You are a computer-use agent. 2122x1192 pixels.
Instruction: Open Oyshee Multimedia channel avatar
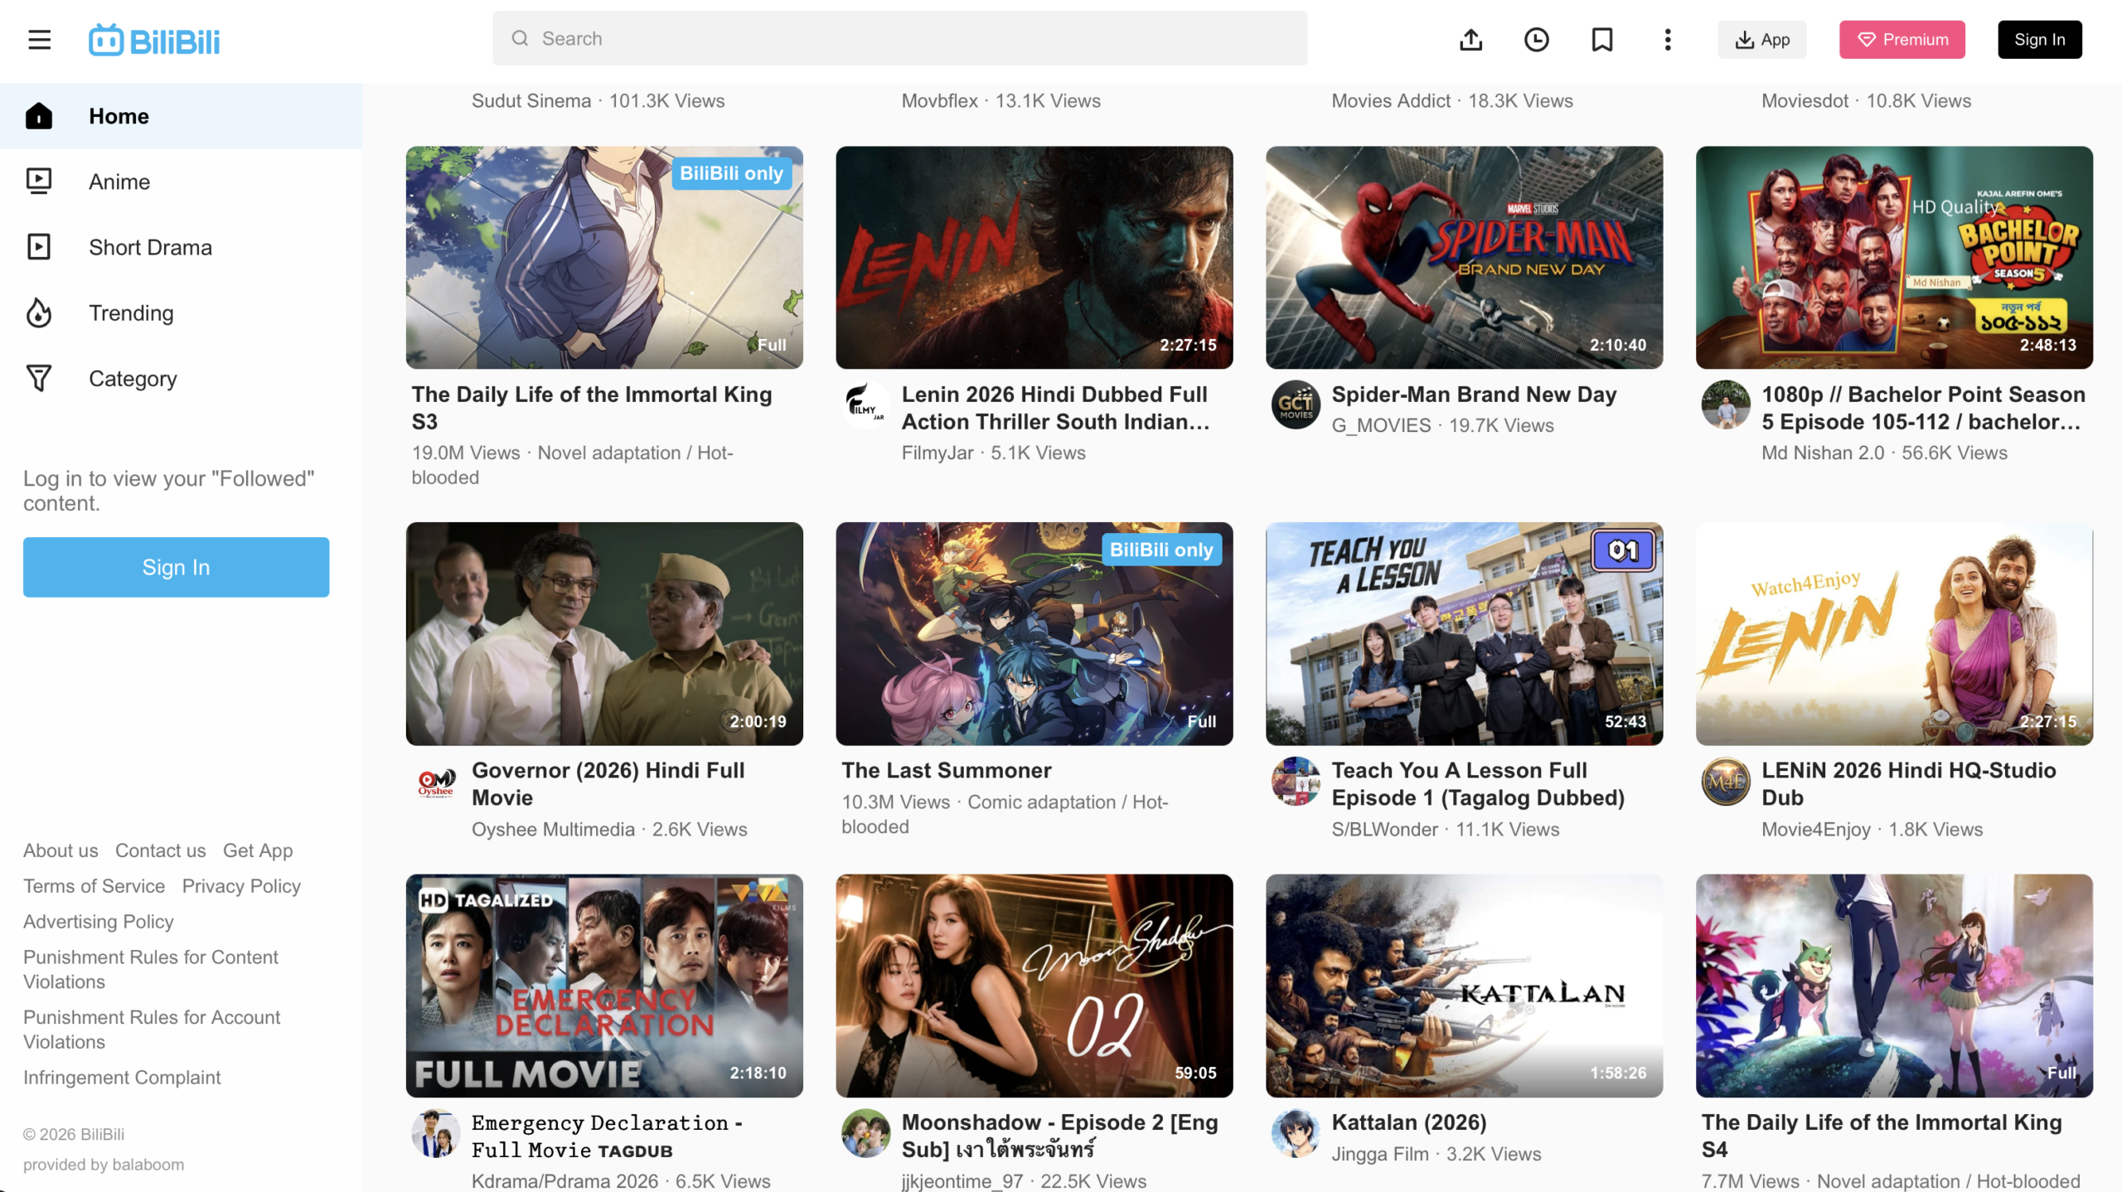point(436,781)
